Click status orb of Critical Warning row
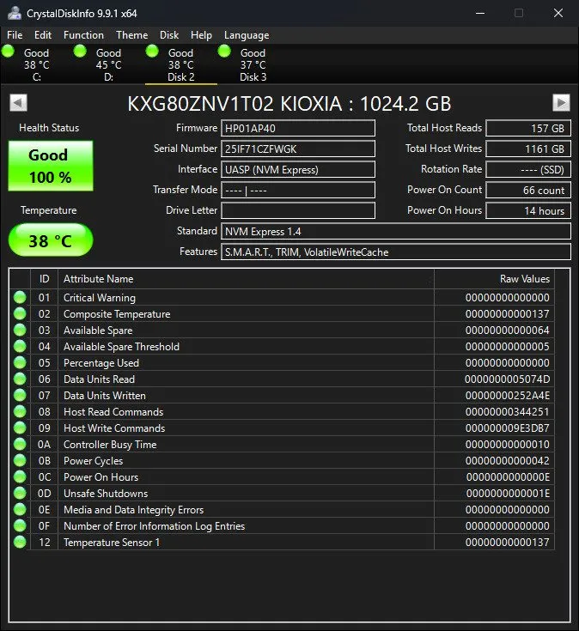Viewport: 579px width, 631px height. click(x=20, y=297)
